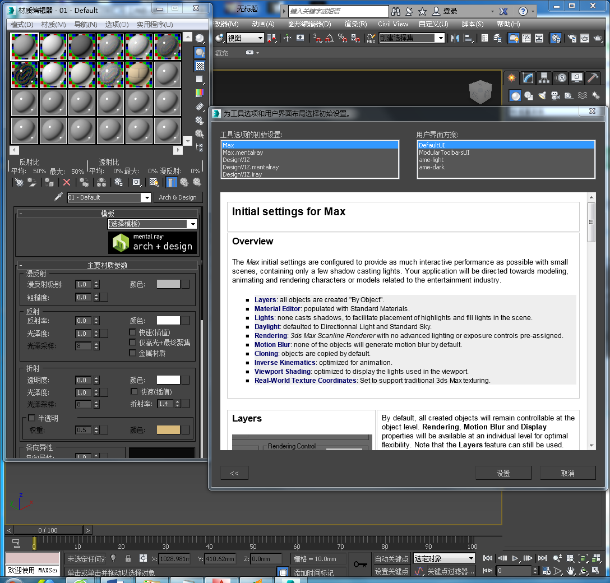Click Cancel button in defaults dialog

point(567,473)
